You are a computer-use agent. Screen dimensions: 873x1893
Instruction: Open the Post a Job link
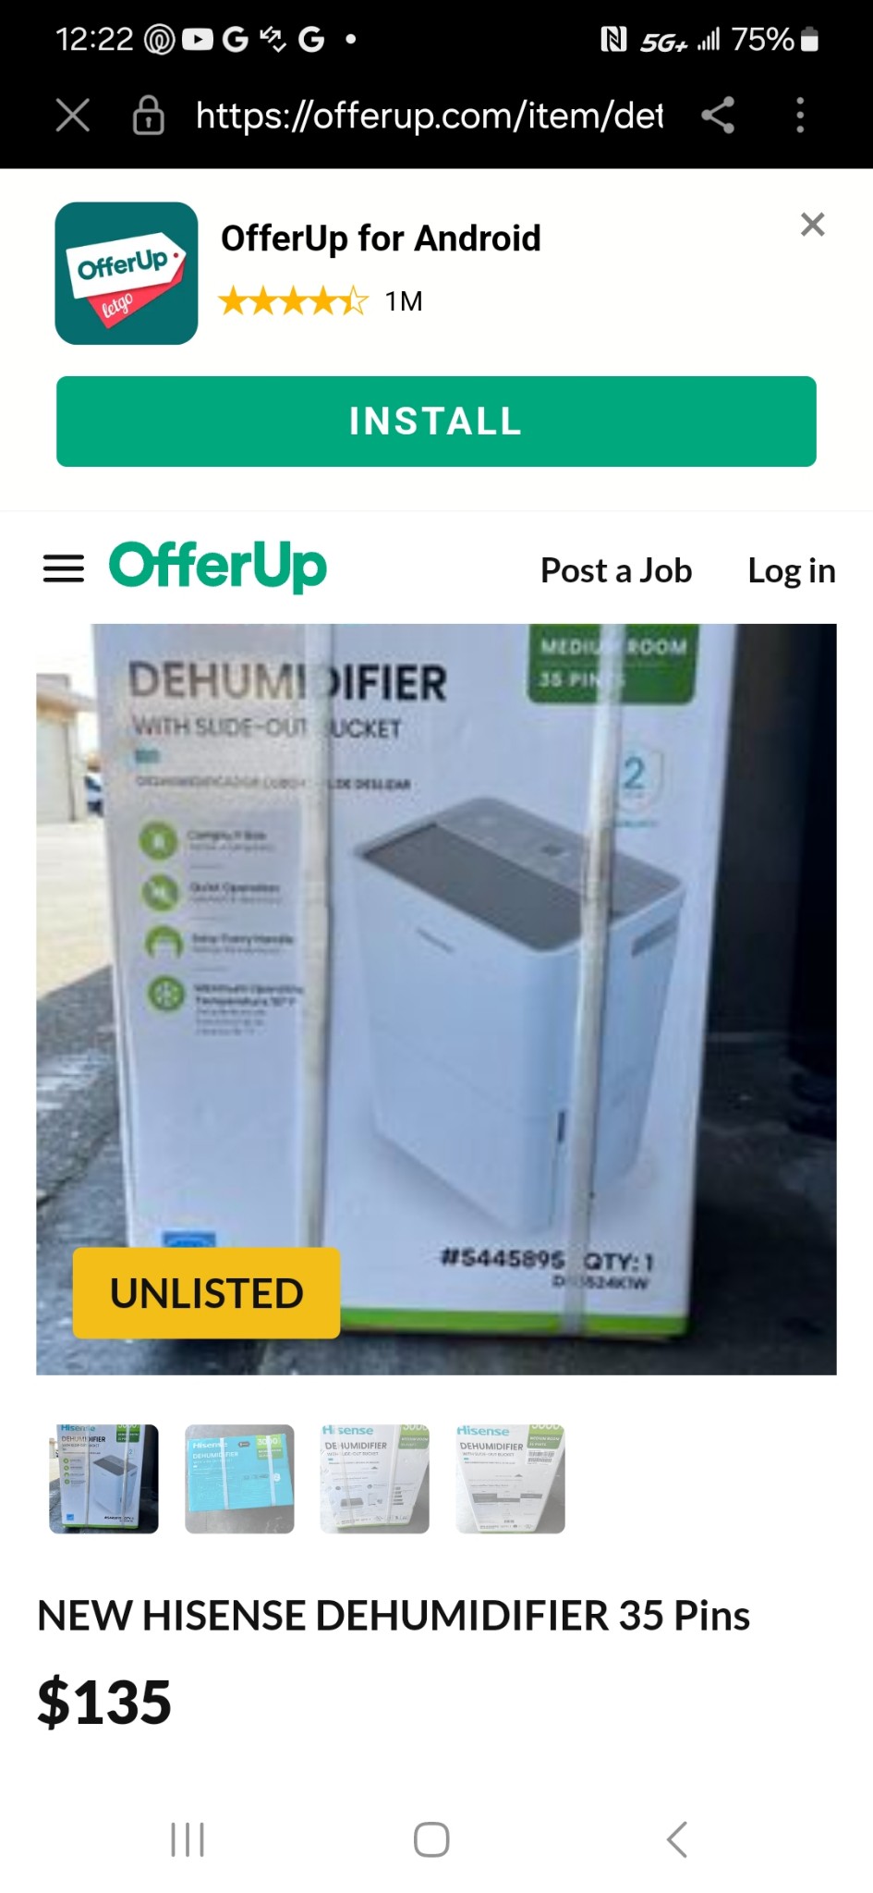[616, 570]
